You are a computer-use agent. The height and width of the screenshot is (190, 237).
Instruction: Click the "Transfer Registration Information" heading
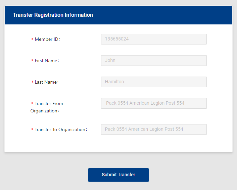tap(53, 15)
